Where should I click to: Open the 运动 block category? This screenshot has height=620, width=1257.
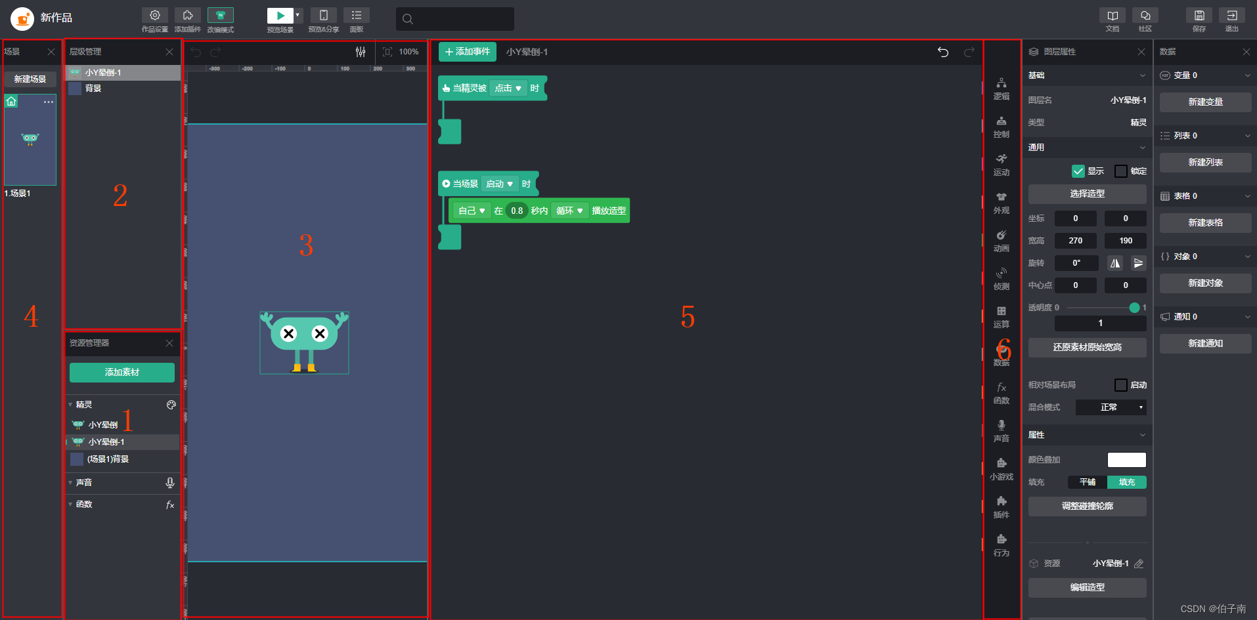click(x=1001, y=165)
